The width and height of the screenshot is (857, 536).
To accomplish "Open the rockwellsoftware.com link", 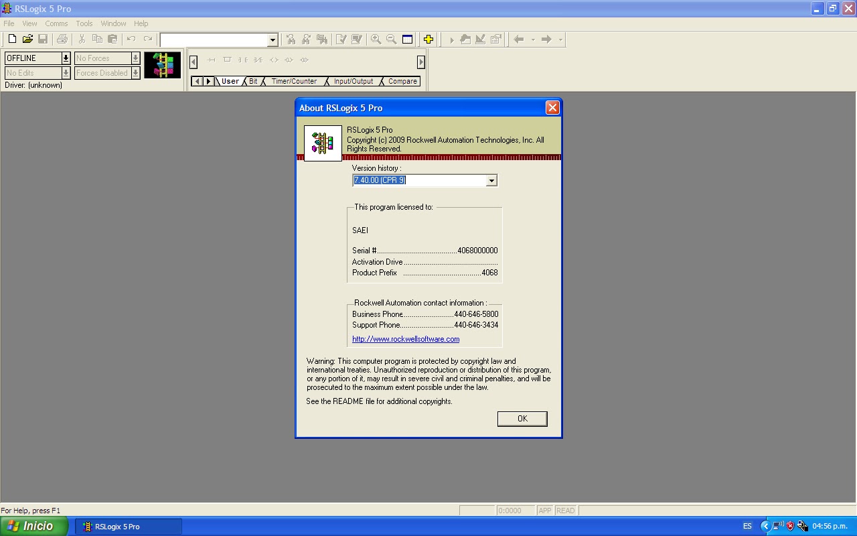I will point(405,339).
